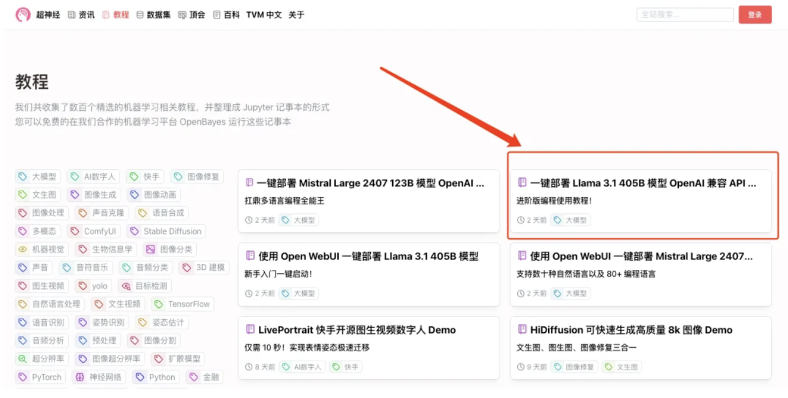
Task: Open the 资讯 nav item
Action: tap(81, 15)
